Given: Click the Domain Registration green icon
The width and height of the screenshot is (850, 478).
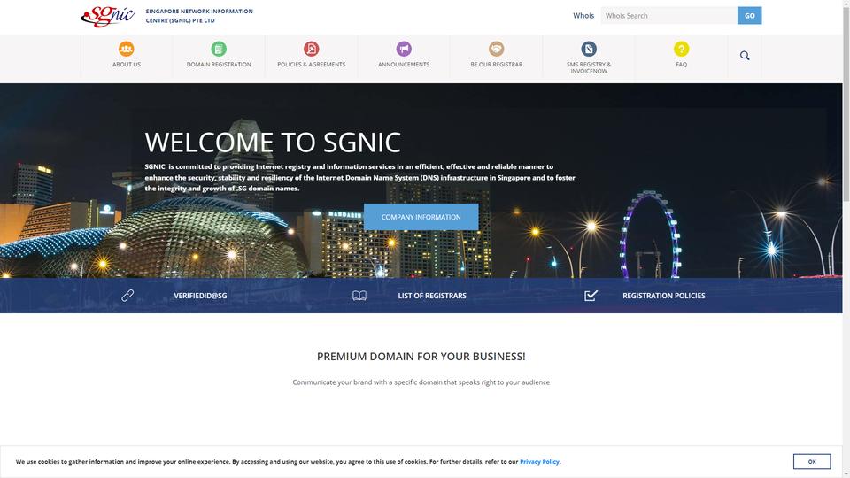Looking at the screenshot, I should pyautogui.click(x=219, y=49).
